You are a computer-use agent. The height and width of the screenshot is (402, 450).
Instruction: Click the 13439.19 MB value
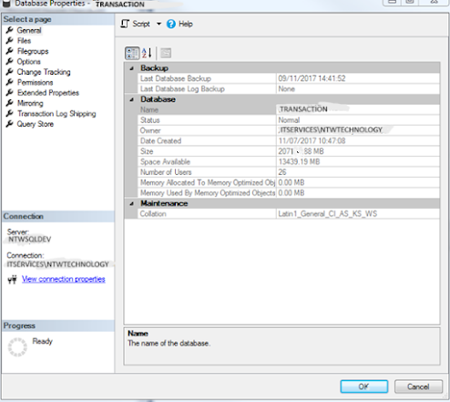pyautogui.click(x=299, y=161)
